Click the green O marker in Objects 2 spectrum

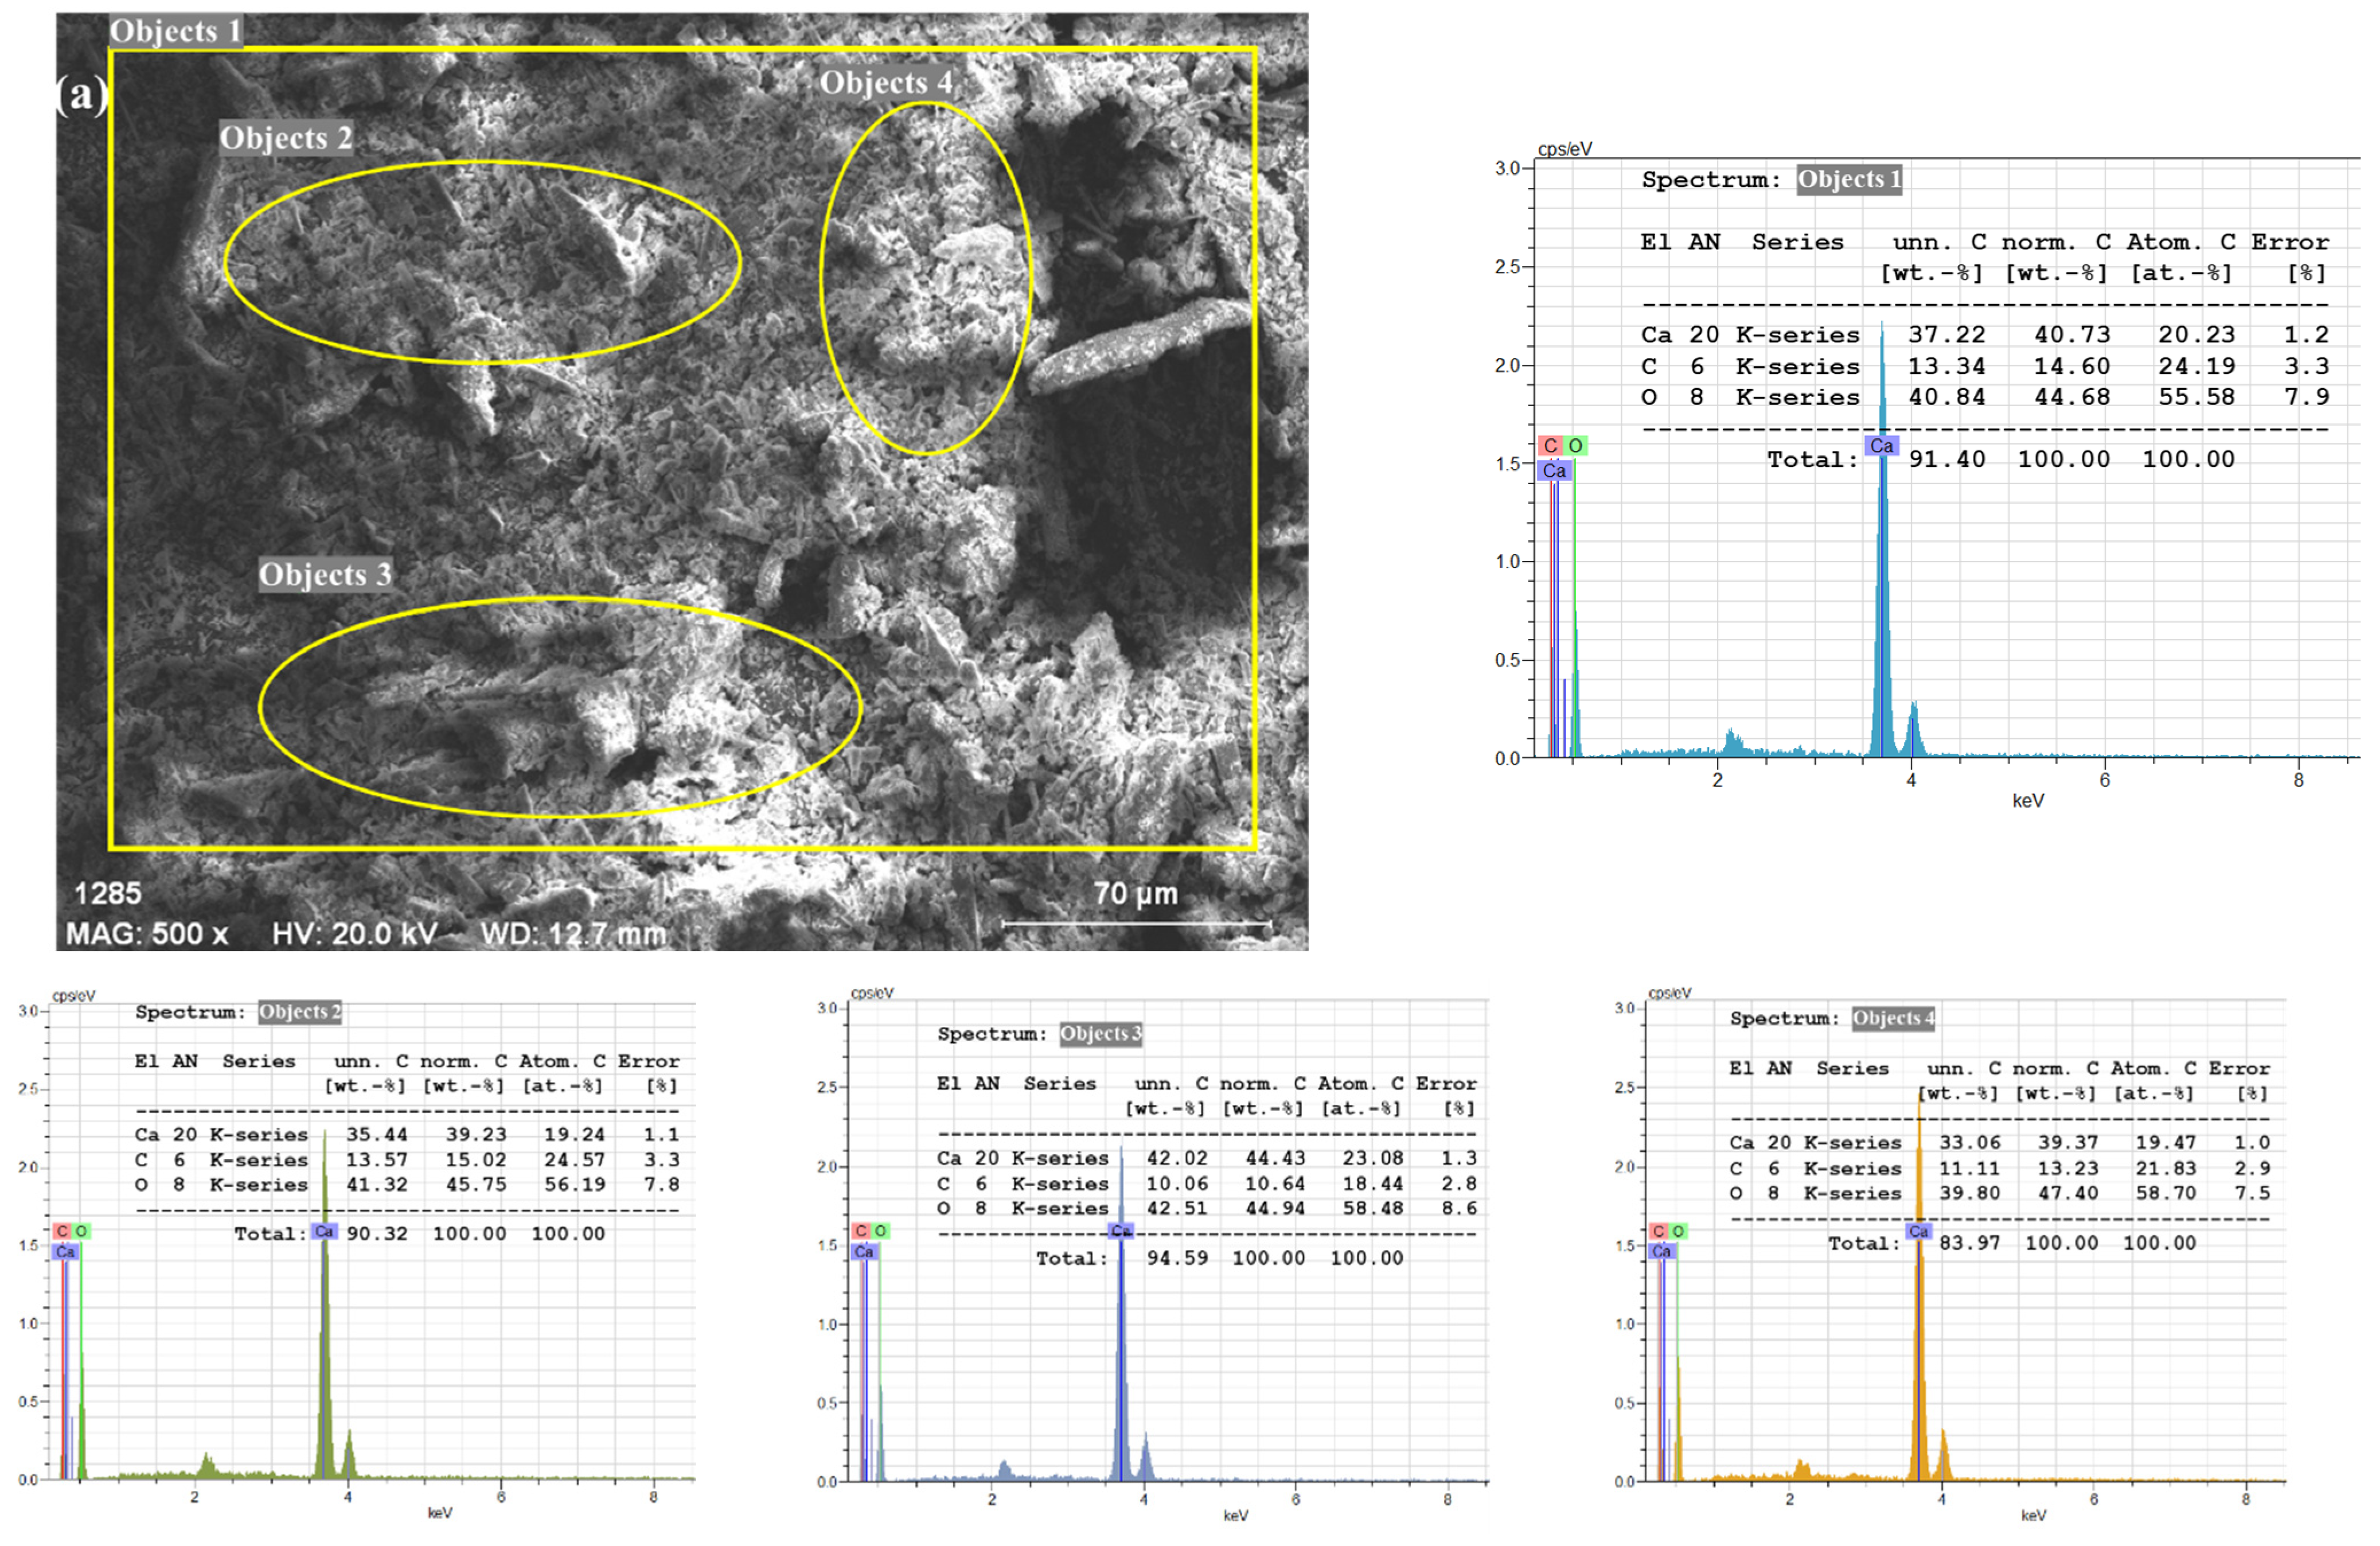pyautogui.click(x=81, y=1231)
